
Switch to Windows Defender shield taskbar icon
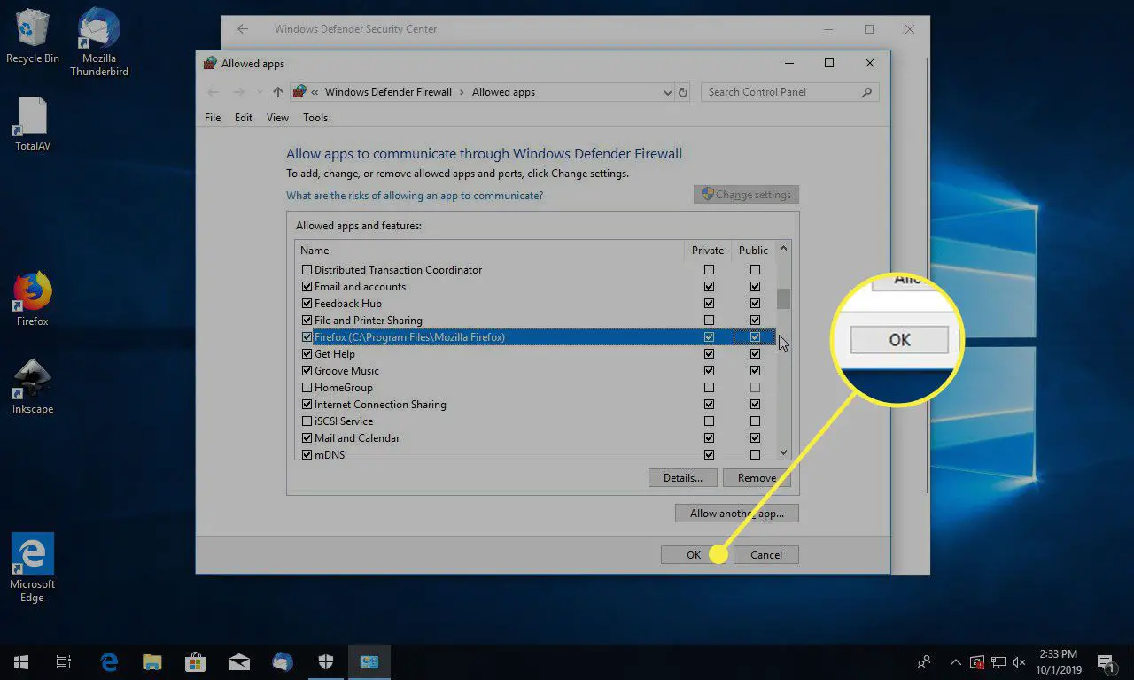coord(325,661)
